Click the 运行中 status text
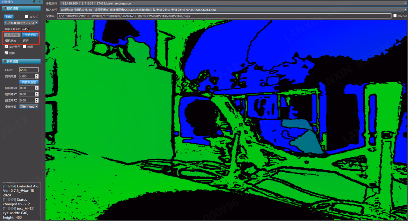This screenshot has width=408, height=221. click(27, 41)
